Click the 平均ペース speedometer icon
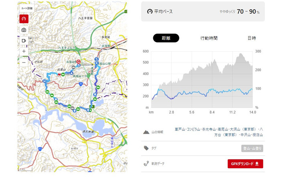Screen dimensions: 289x179 (x=150, y=12)
